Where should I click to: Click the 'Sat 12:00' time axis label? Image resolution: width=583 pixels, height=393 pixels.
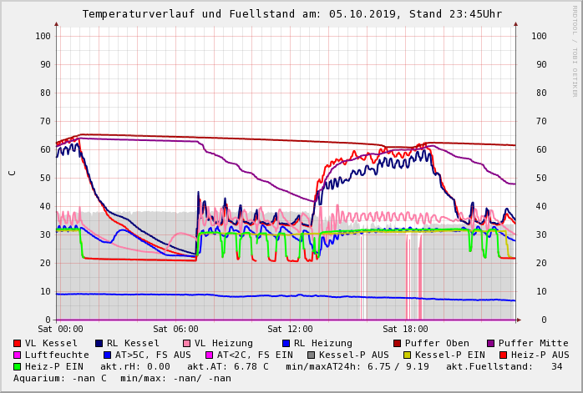(x=290, y=329)
